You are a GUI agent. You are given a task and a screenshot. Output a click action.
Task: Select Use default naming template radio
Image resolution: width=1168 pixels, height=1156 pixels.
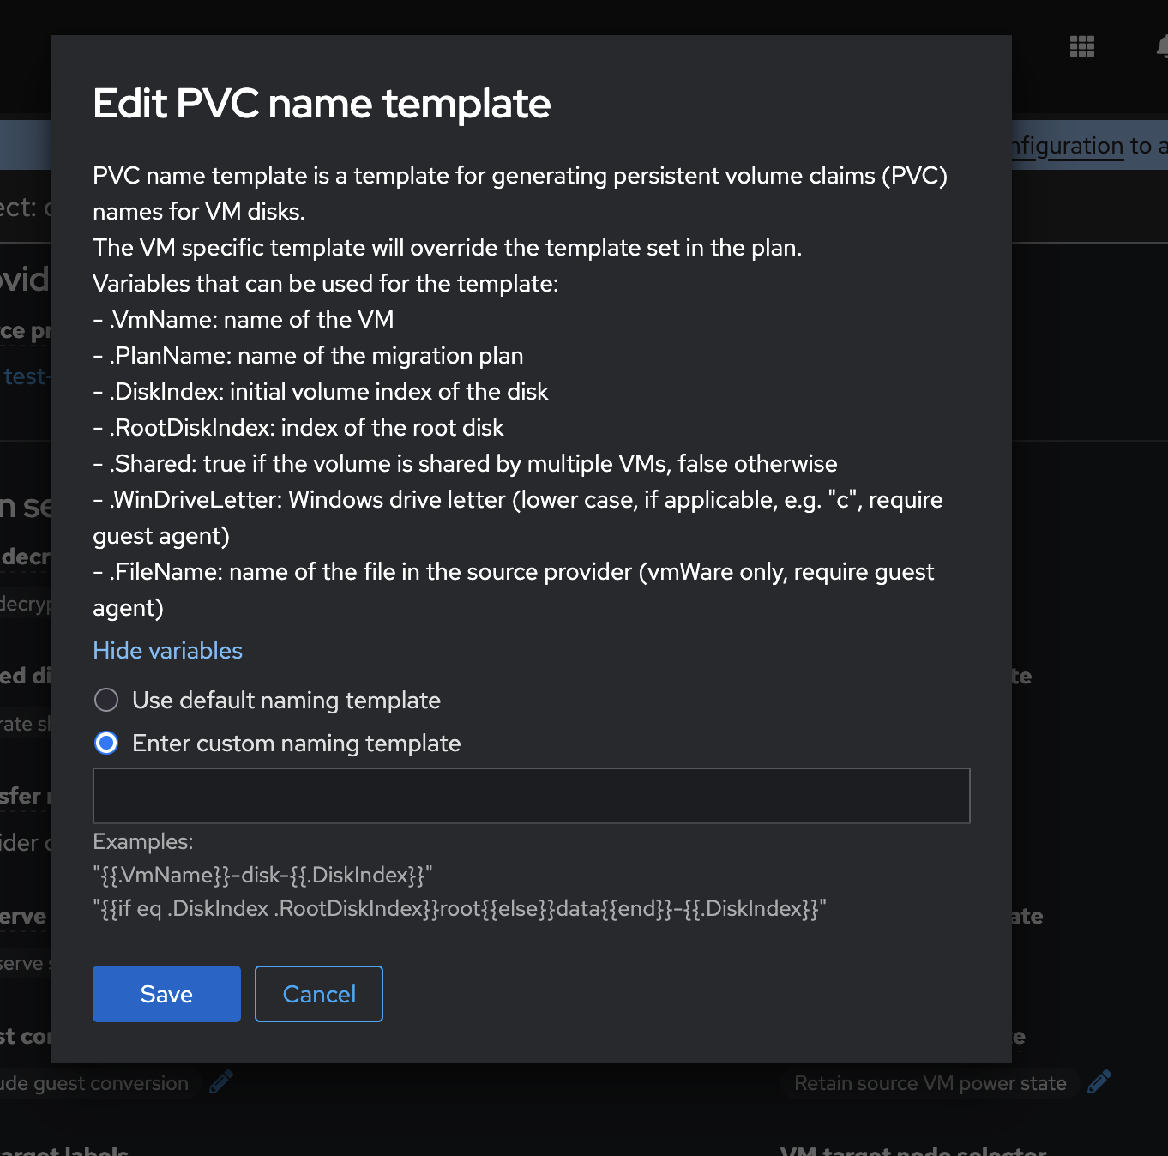[106, 701]
